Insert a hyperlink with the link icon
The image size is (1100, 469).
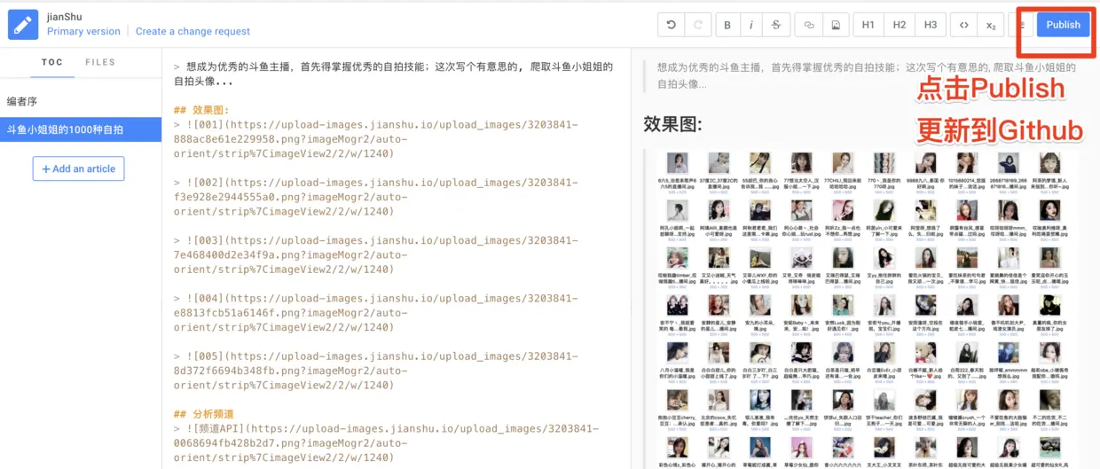click(x=809, y=25)
